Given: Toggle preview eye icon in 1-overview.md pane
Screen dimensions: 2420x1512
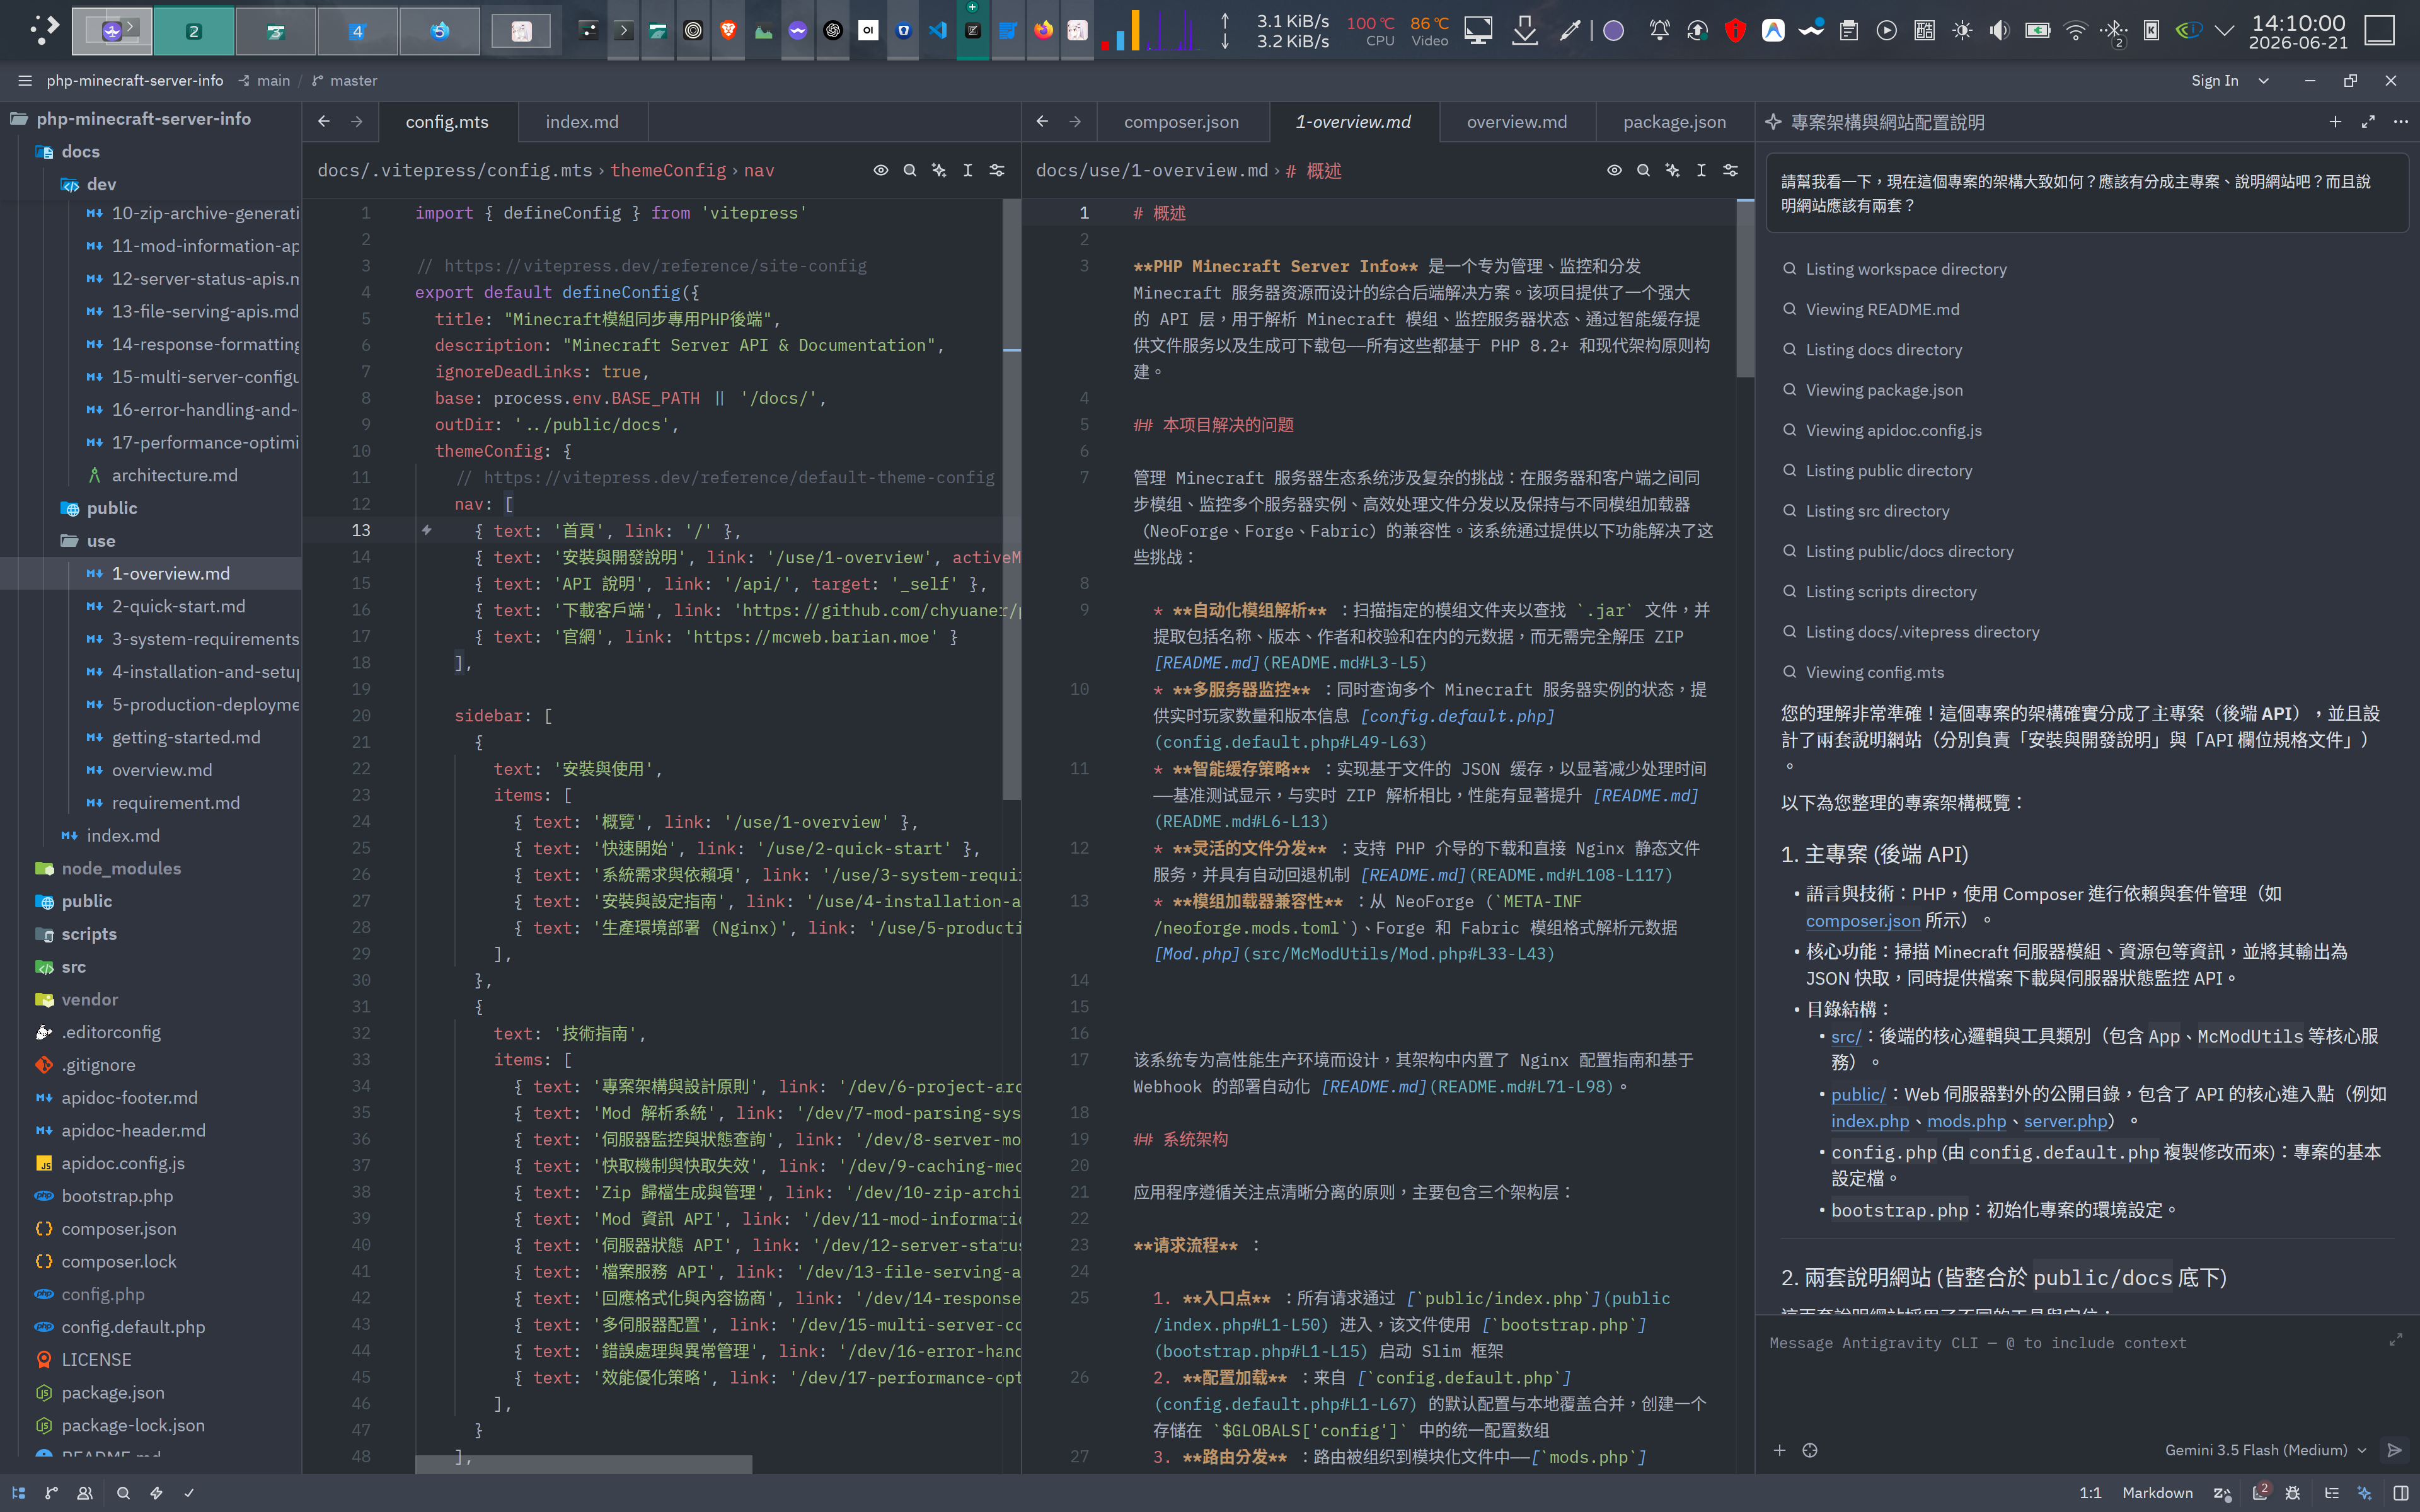Looking at the screenshot, I should coord(1614,170).
